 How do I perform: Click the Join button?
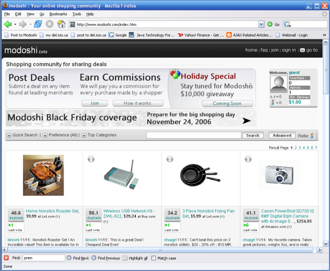[95, 103]
